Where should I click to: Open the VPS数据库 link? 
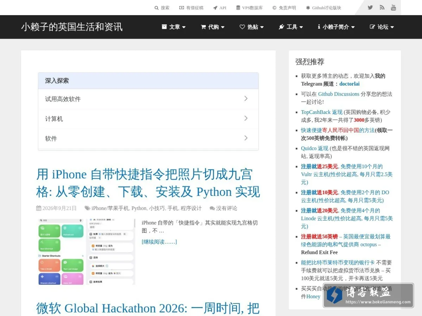click(x=249, y=8)
